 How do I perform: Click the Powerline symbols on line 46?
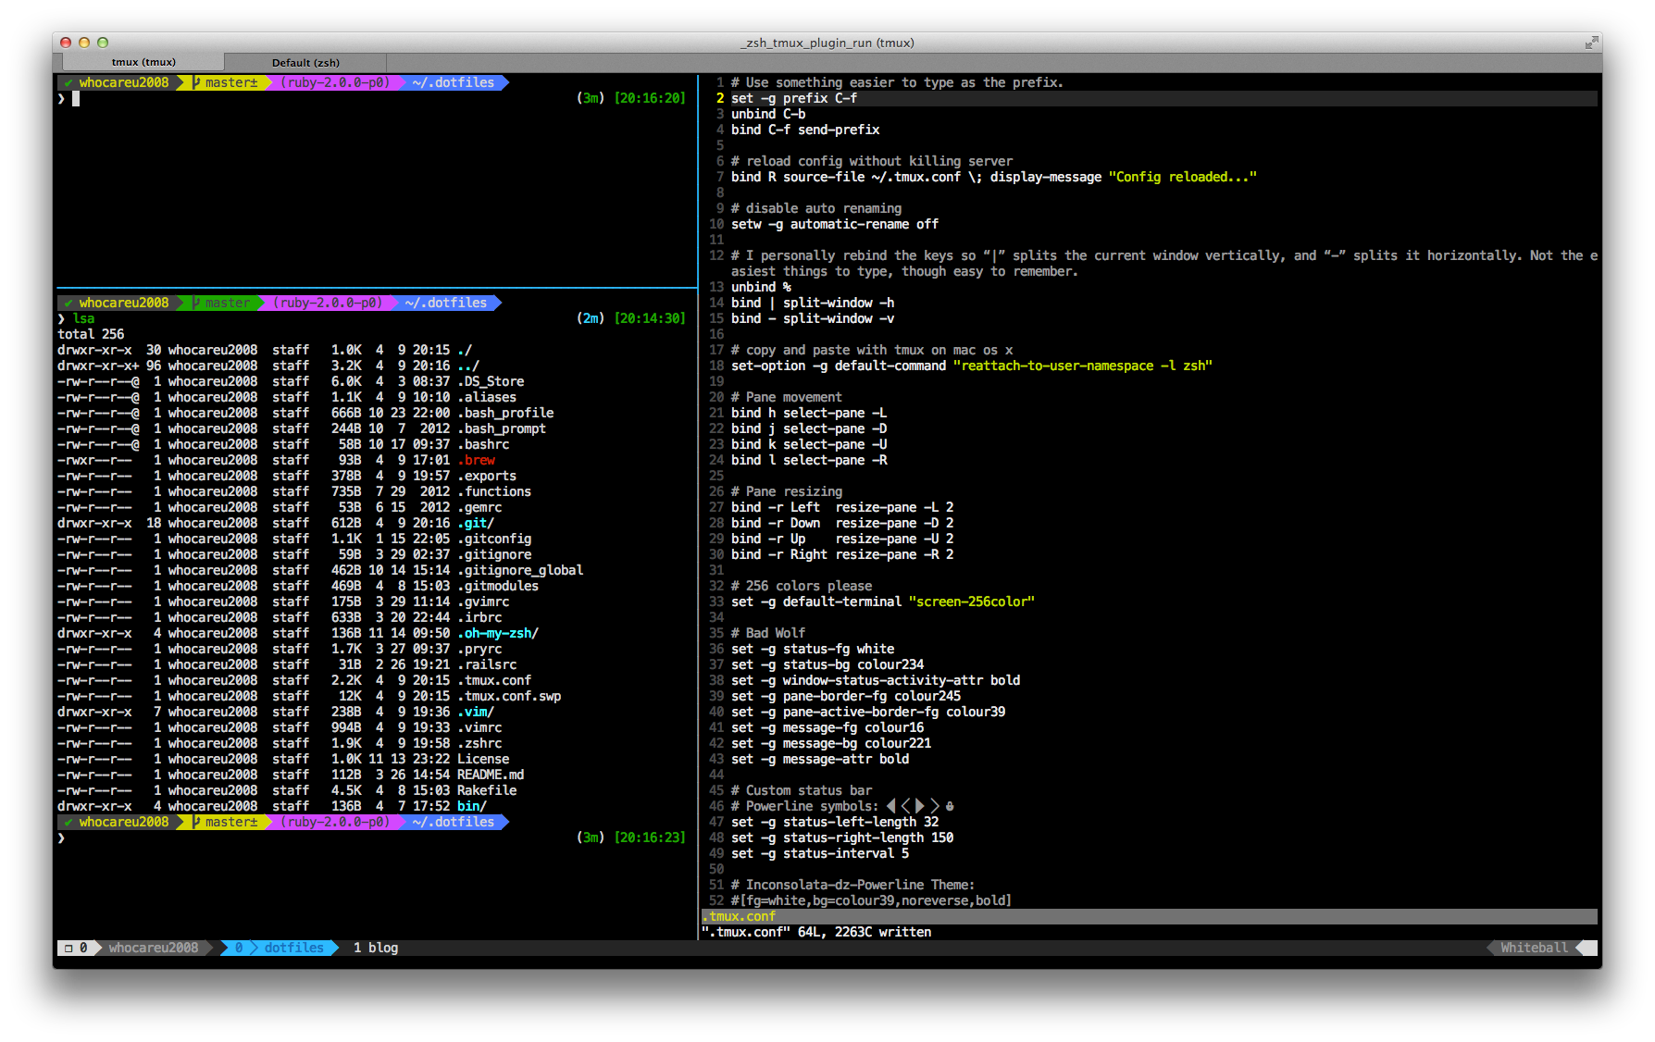tap(920, 806)
